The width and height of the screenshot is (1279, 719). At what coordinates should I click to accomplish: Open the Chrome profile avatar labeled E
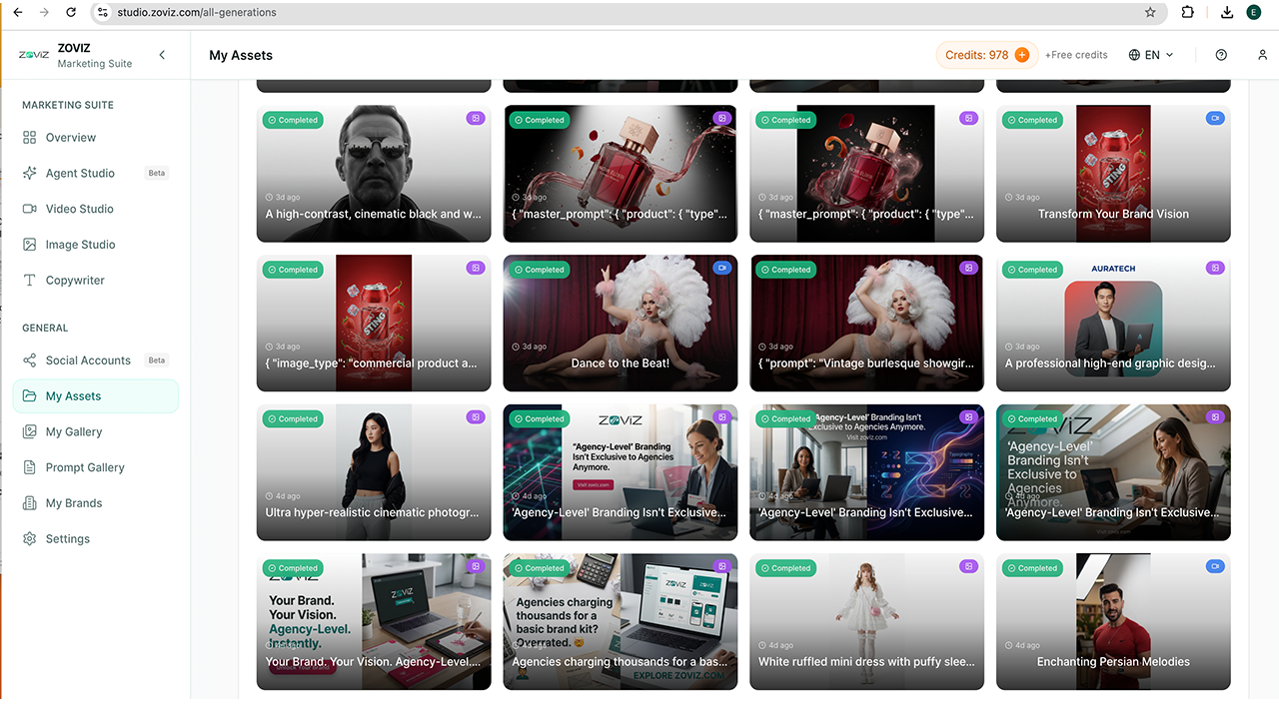pos(1253,12)
